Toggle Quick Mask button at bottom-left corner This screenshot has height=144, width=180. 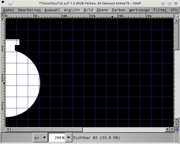tap(3, 129)
